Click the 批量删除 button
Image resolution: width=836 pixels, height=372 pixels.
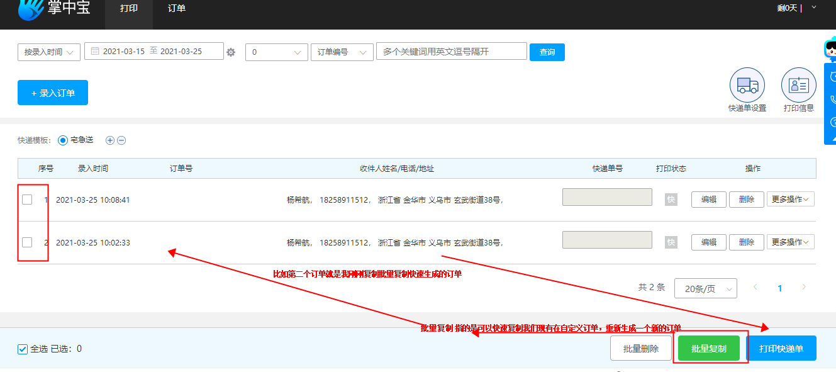pos(641,349)
